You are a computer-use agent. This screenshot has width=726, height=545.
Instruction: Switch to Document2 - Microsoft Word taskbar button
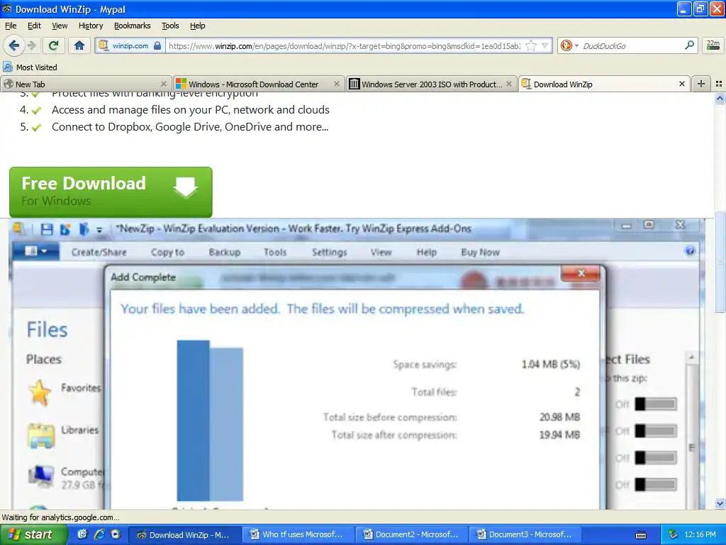pos(411,534)
